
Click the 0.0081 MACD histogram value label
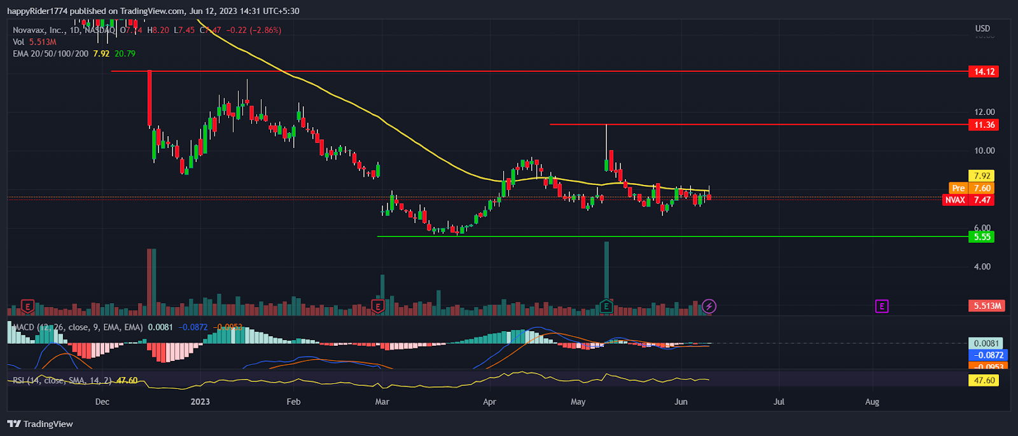click(x=986, y=343)
